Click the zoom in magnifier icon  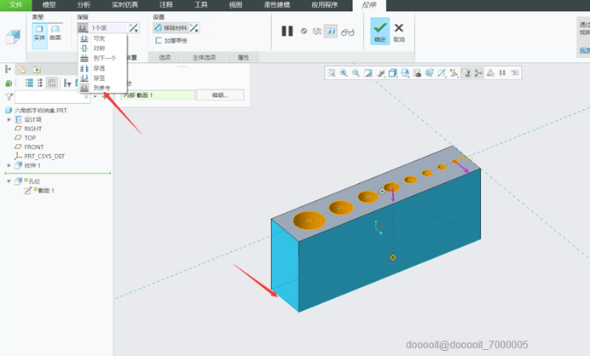click(x=344, y=73)
